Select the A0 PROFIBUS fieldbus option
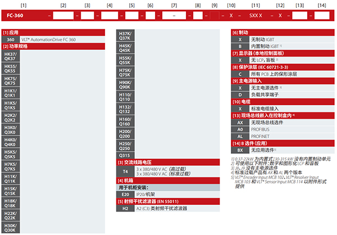This screenshot has height=235, width=337. [240, 129]
